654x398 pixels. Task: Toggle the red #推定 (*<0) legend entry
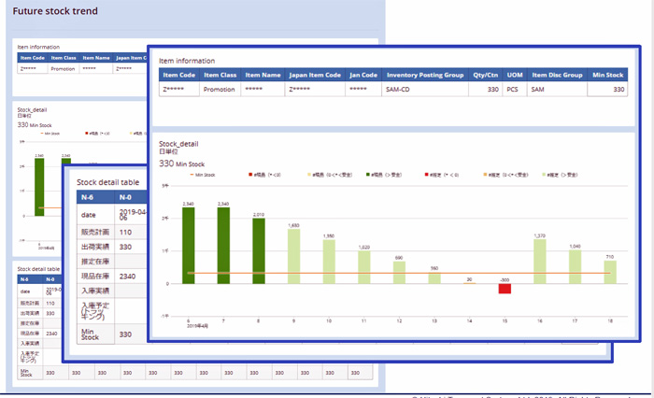(x=442, y=175)
